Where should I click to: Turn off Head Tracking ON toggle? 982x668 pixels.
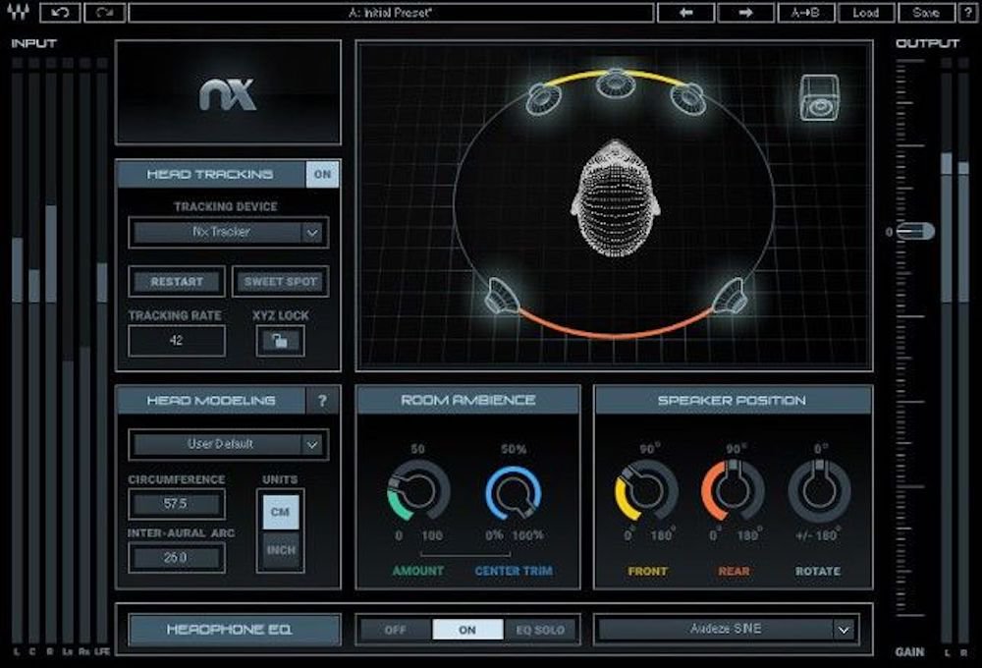click(x=322, y=174)
